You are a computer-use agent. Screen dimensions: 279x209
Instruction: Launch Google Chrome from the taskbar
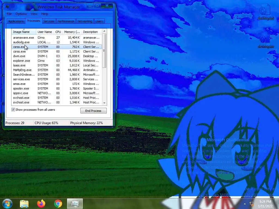tap(58, 204)
